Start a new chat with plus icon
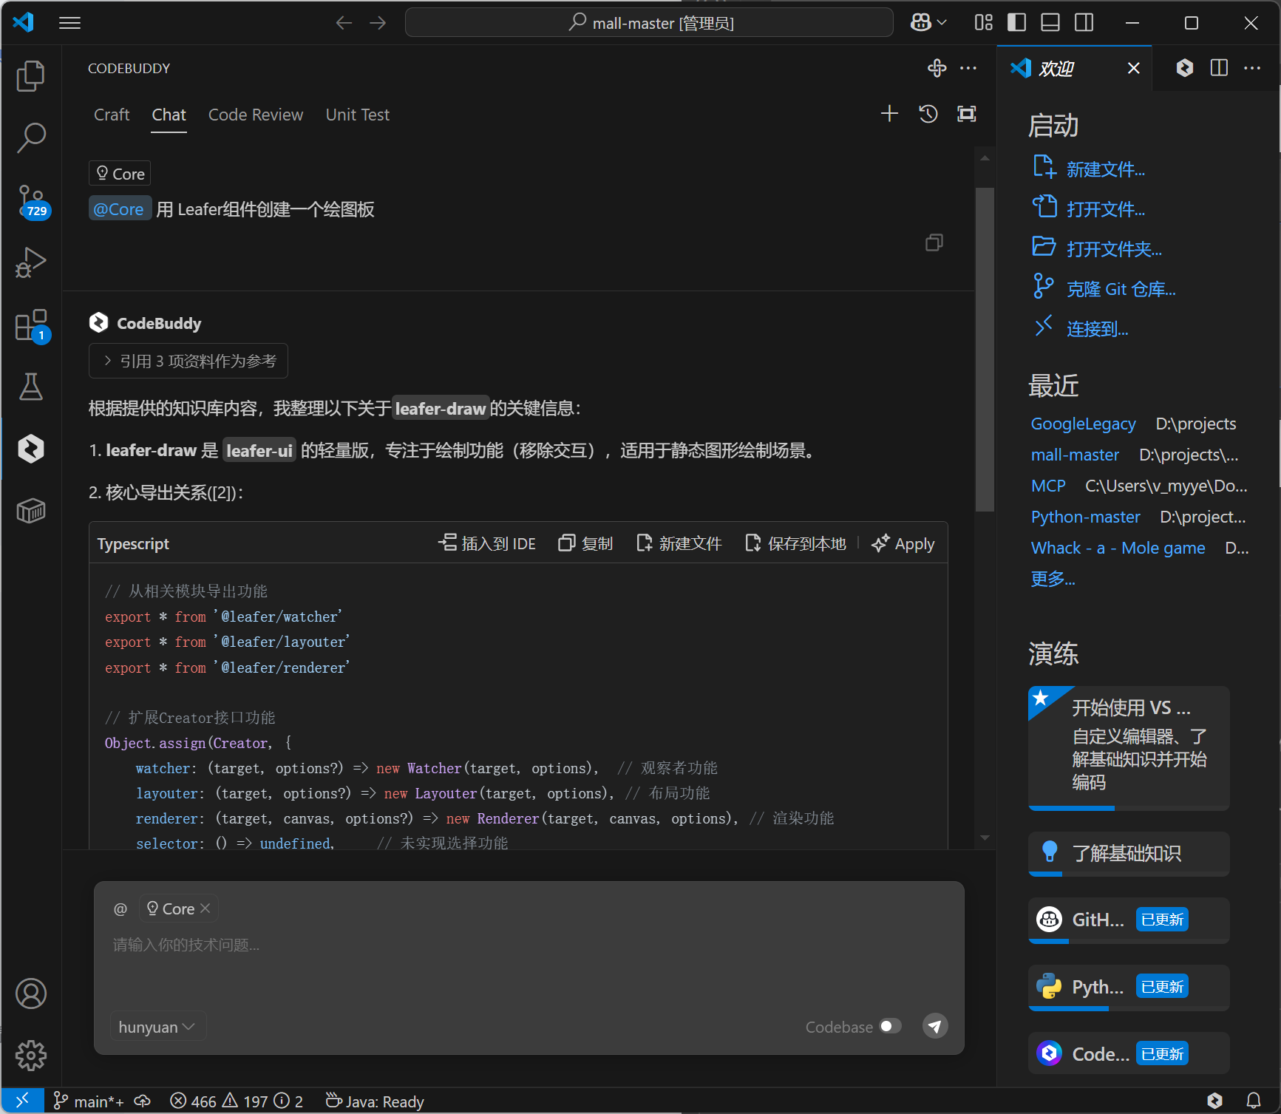 click(889, 114)
